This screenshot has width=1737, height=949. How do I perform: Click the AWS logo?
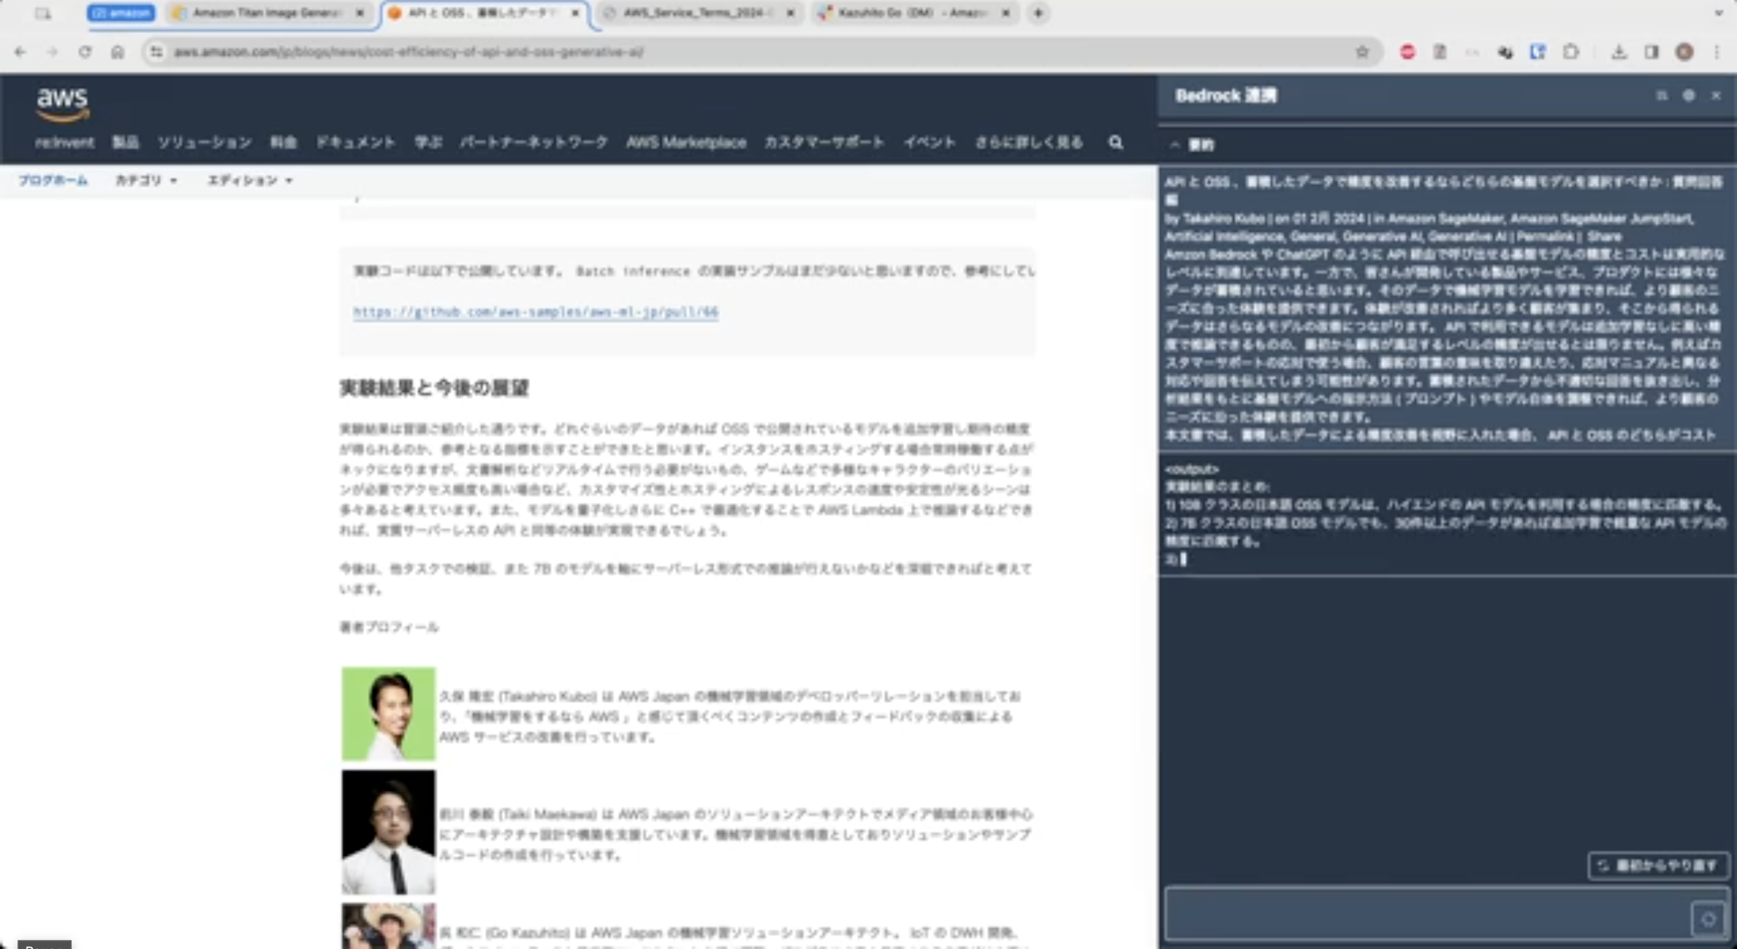62,104
